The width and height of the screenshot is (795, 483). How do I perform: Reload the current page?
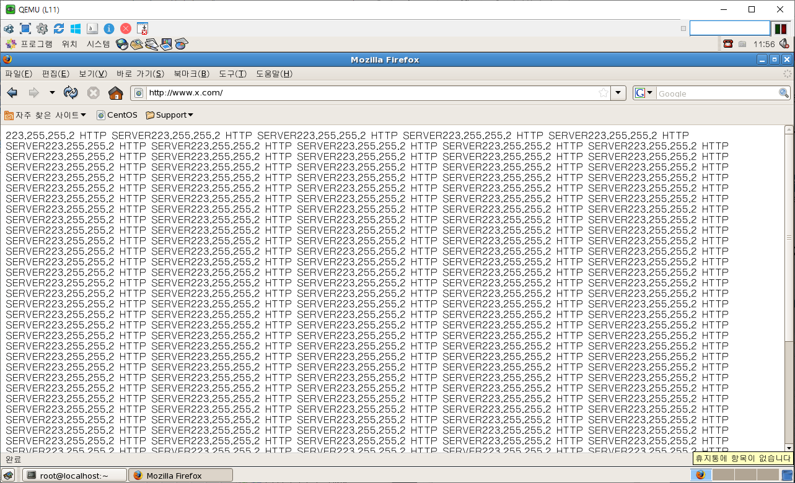click(x=71, y=93)
